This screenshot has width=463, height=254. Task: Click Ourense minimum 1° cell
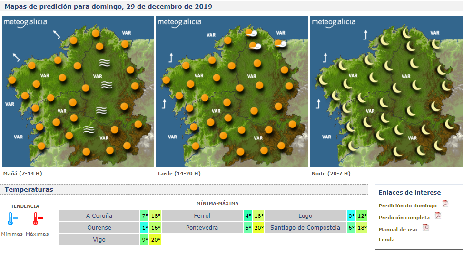144,228
